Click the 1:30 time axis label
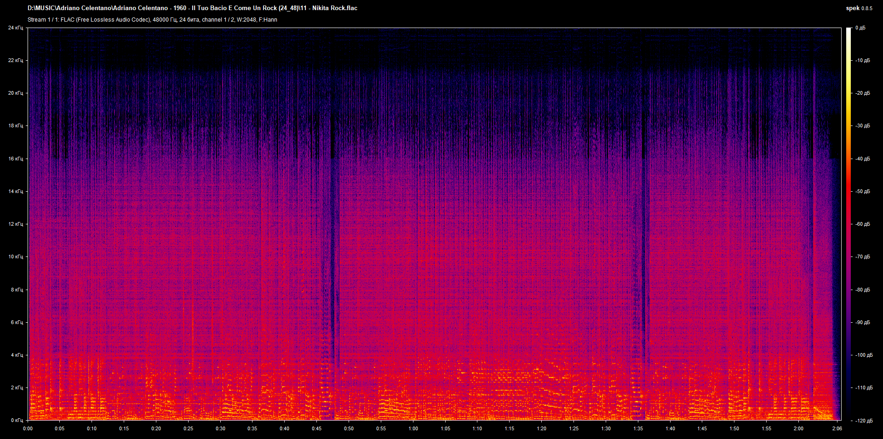 click(x=606, y=429)
